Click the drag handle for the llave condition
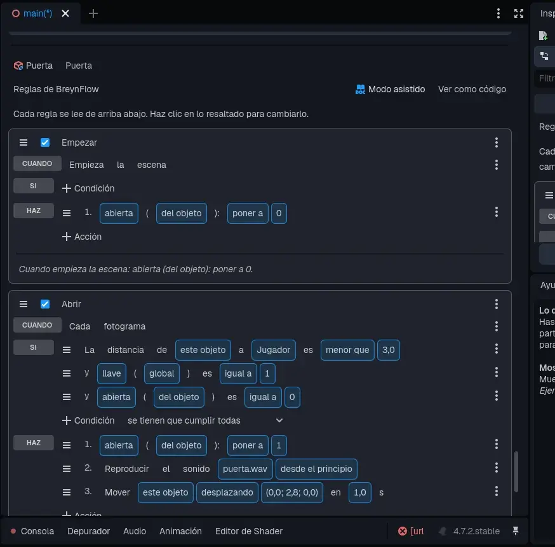555x547 pixels. [67, 373]
